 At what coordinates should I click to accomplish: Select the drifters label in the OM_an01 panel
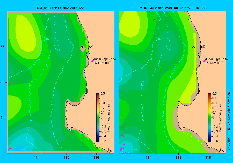point(105,61)
